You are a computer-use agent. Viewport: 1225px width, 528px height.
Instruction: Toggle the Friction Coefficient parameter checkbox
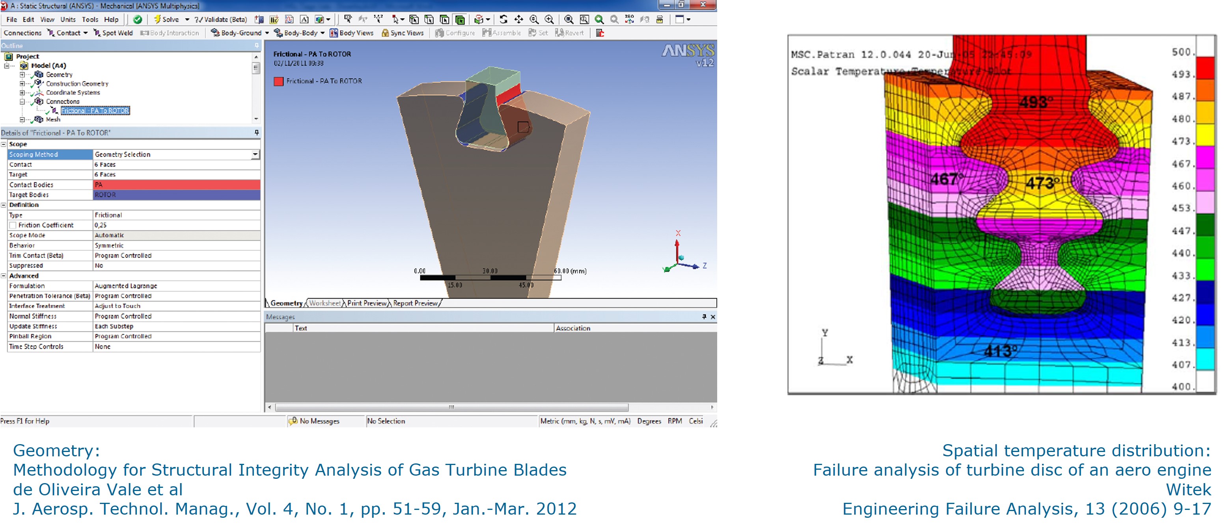[13, 225]
